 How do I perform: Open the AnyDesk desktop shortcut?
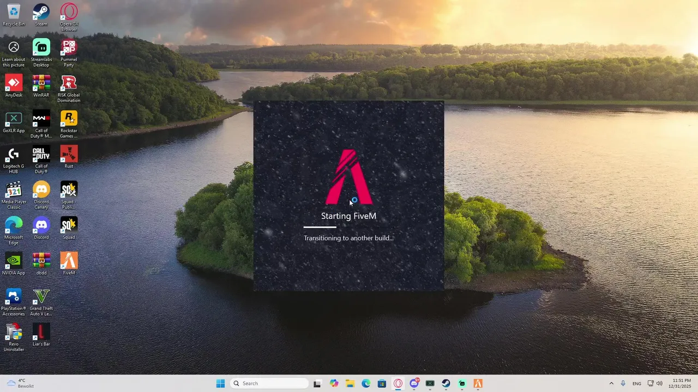click(14, 86)
